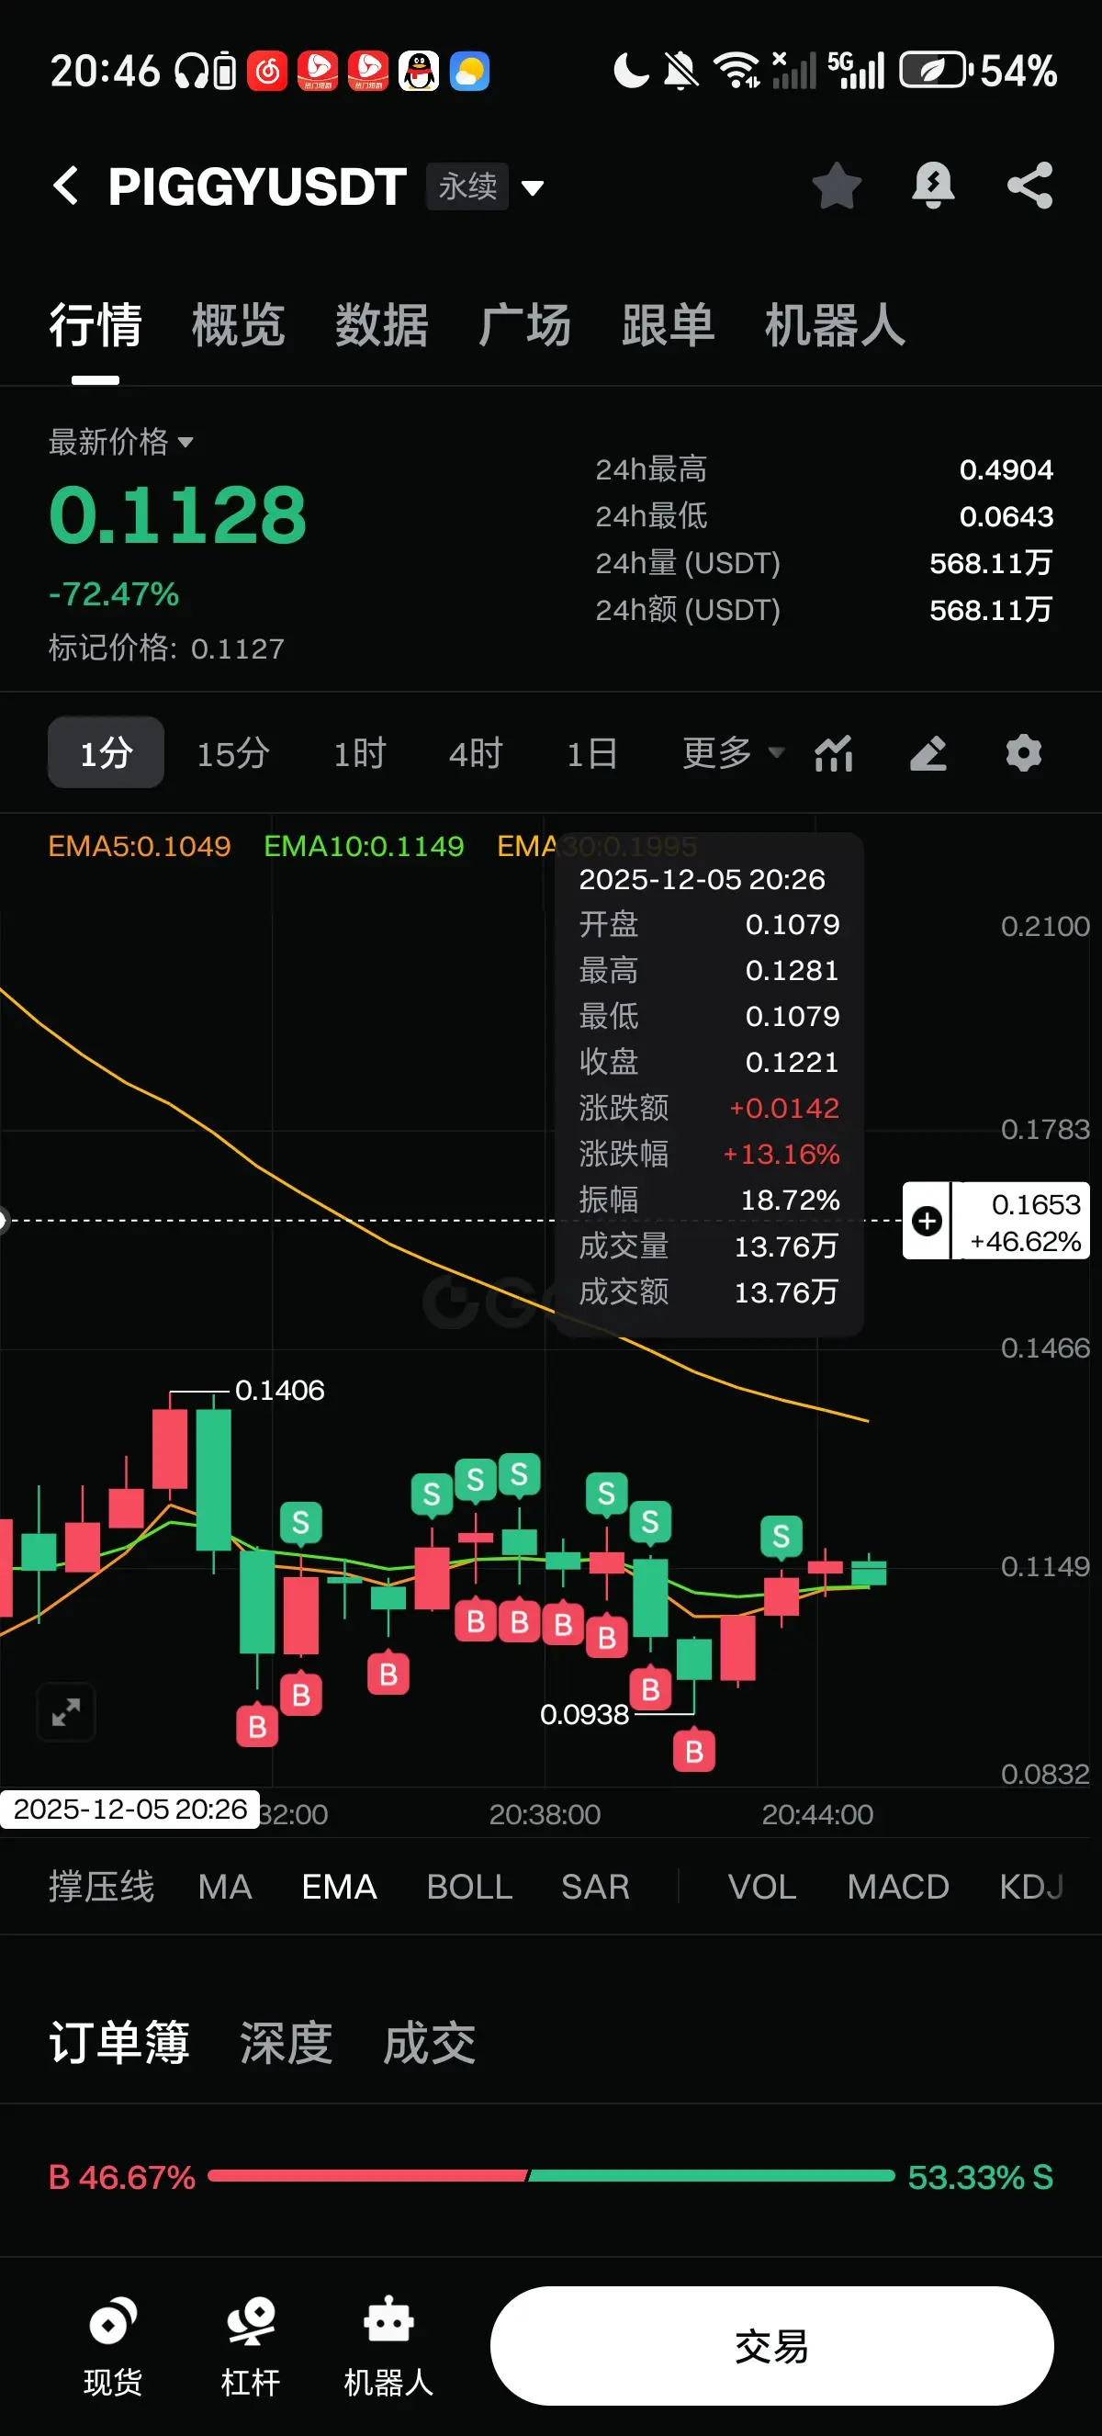Switch to the 跟单 tab
Viewport: 1102px width, 2436px height.
(669, 325)
